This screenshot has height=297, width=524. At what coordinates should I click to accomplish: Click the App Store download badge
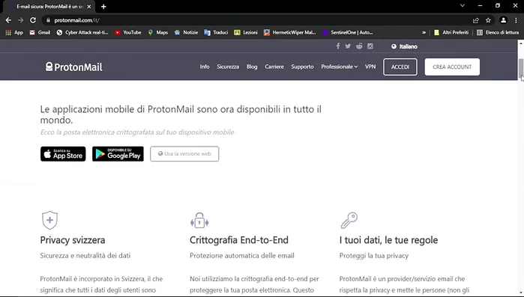click(63, 154)
